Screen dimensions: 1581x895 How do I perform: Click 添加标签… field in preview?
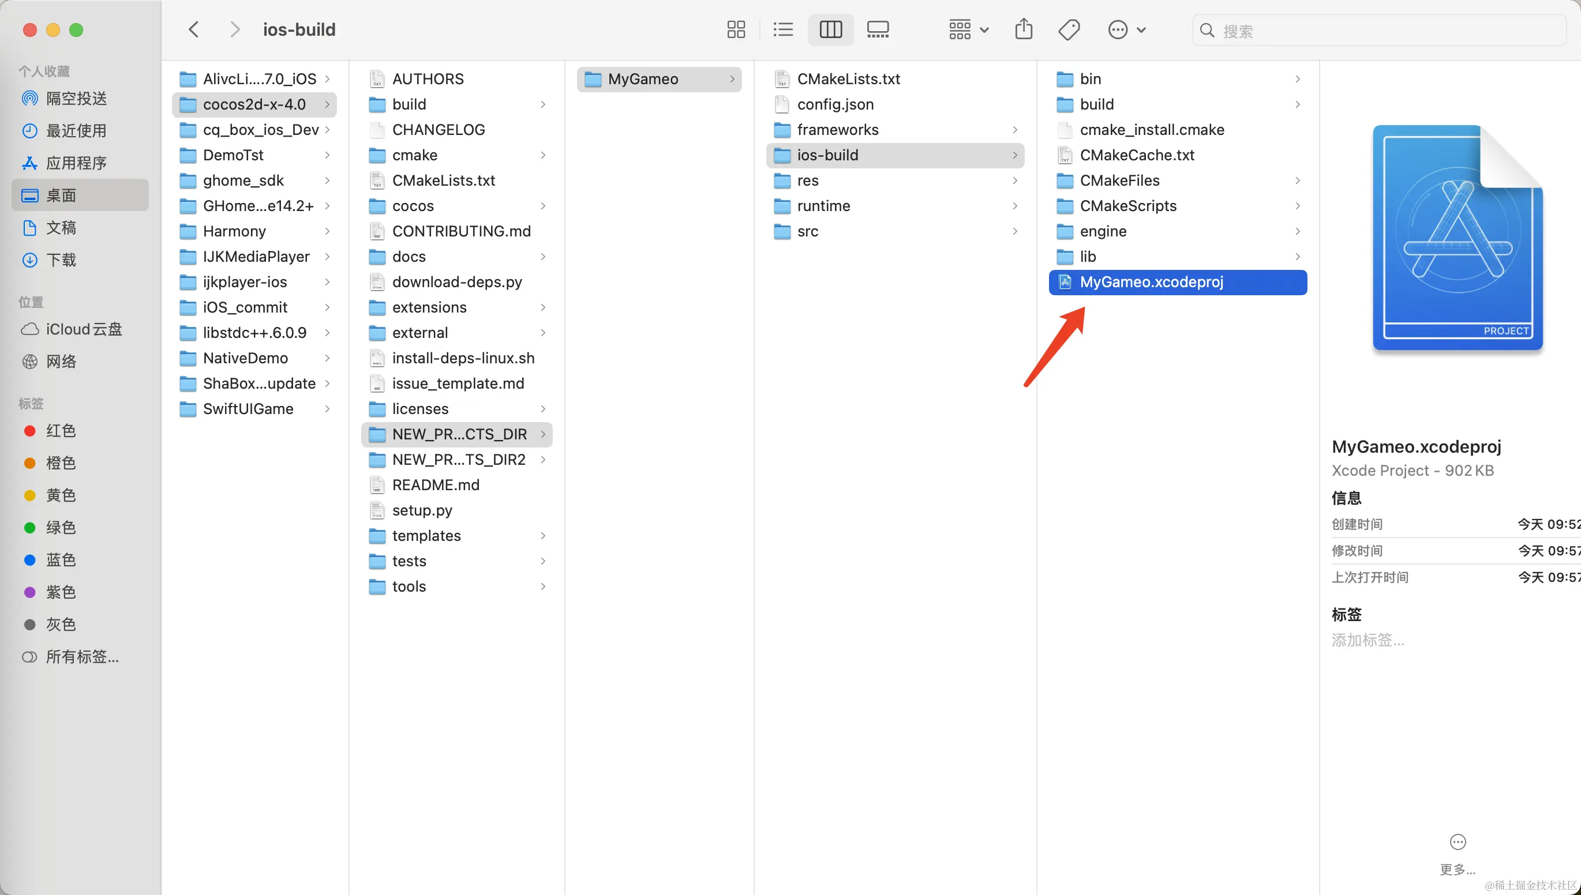pyautogui.click(x=1368, y=640)
